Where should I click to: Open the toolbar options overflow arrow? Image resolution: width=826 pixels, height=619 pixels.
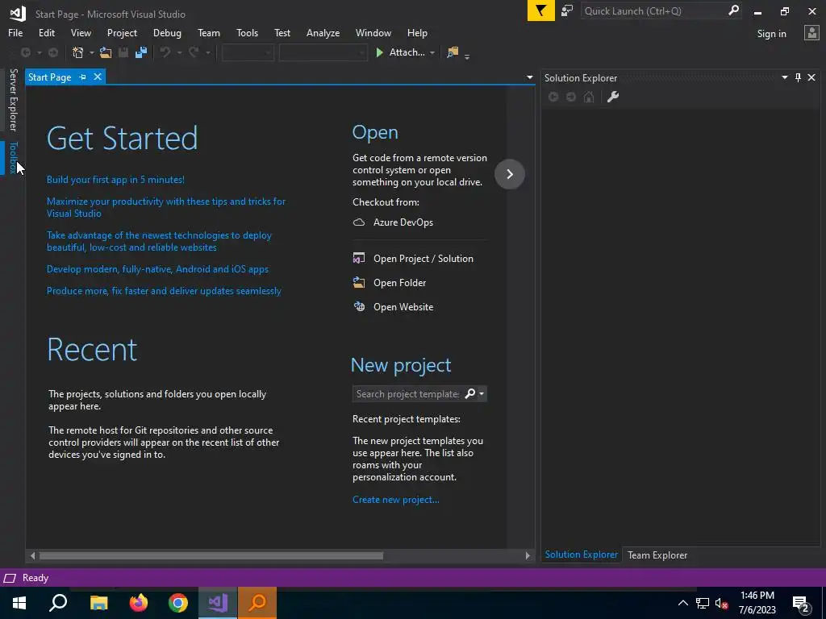click(467, 56)
